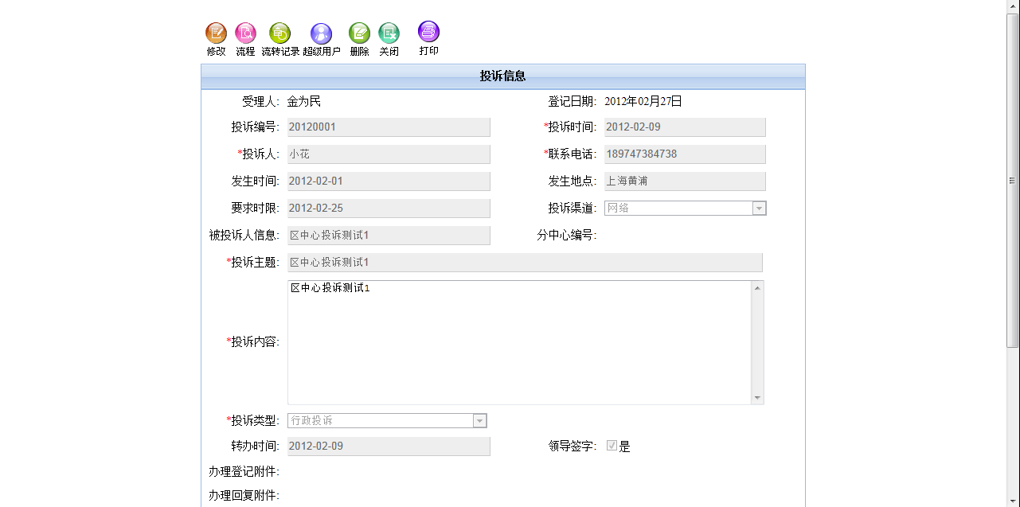This screenshot has width=1020, height=507.
Task: Open the 流程 (workflow) icon
Action: point(245,33)
